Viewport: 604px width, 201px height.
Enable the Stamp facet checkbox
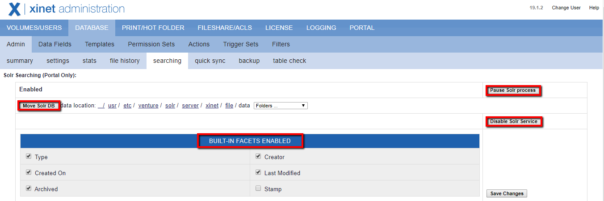click(x=258, y=189)
